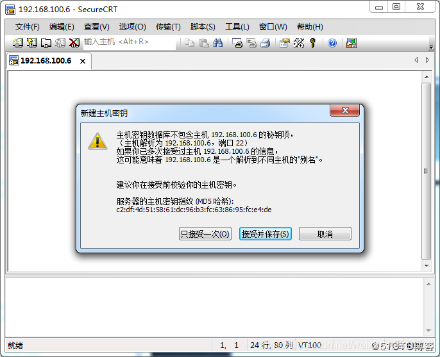Viewport: 440px width, 357px height.
Task: Click the Print Selection toolbar icon
Action: coord(251,43)
